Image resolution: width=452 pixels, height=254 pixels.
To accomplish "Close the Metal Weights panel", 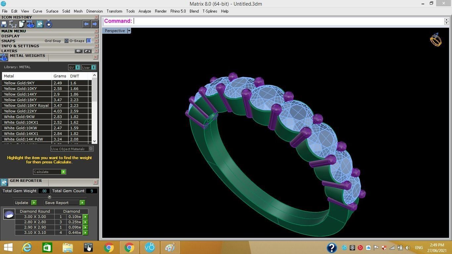I will coord(95,57).
